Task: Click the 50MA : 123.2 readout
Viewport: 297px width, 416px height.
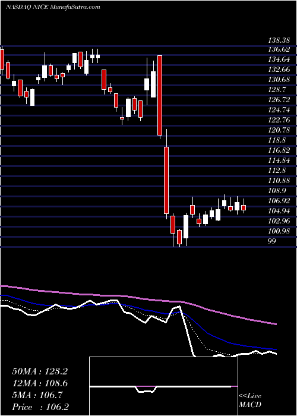Action: point(40,371)
